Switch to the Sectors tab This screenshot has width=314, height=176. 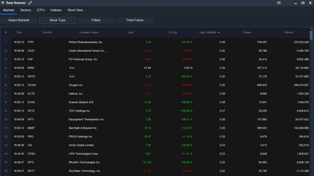click(25, 10)
